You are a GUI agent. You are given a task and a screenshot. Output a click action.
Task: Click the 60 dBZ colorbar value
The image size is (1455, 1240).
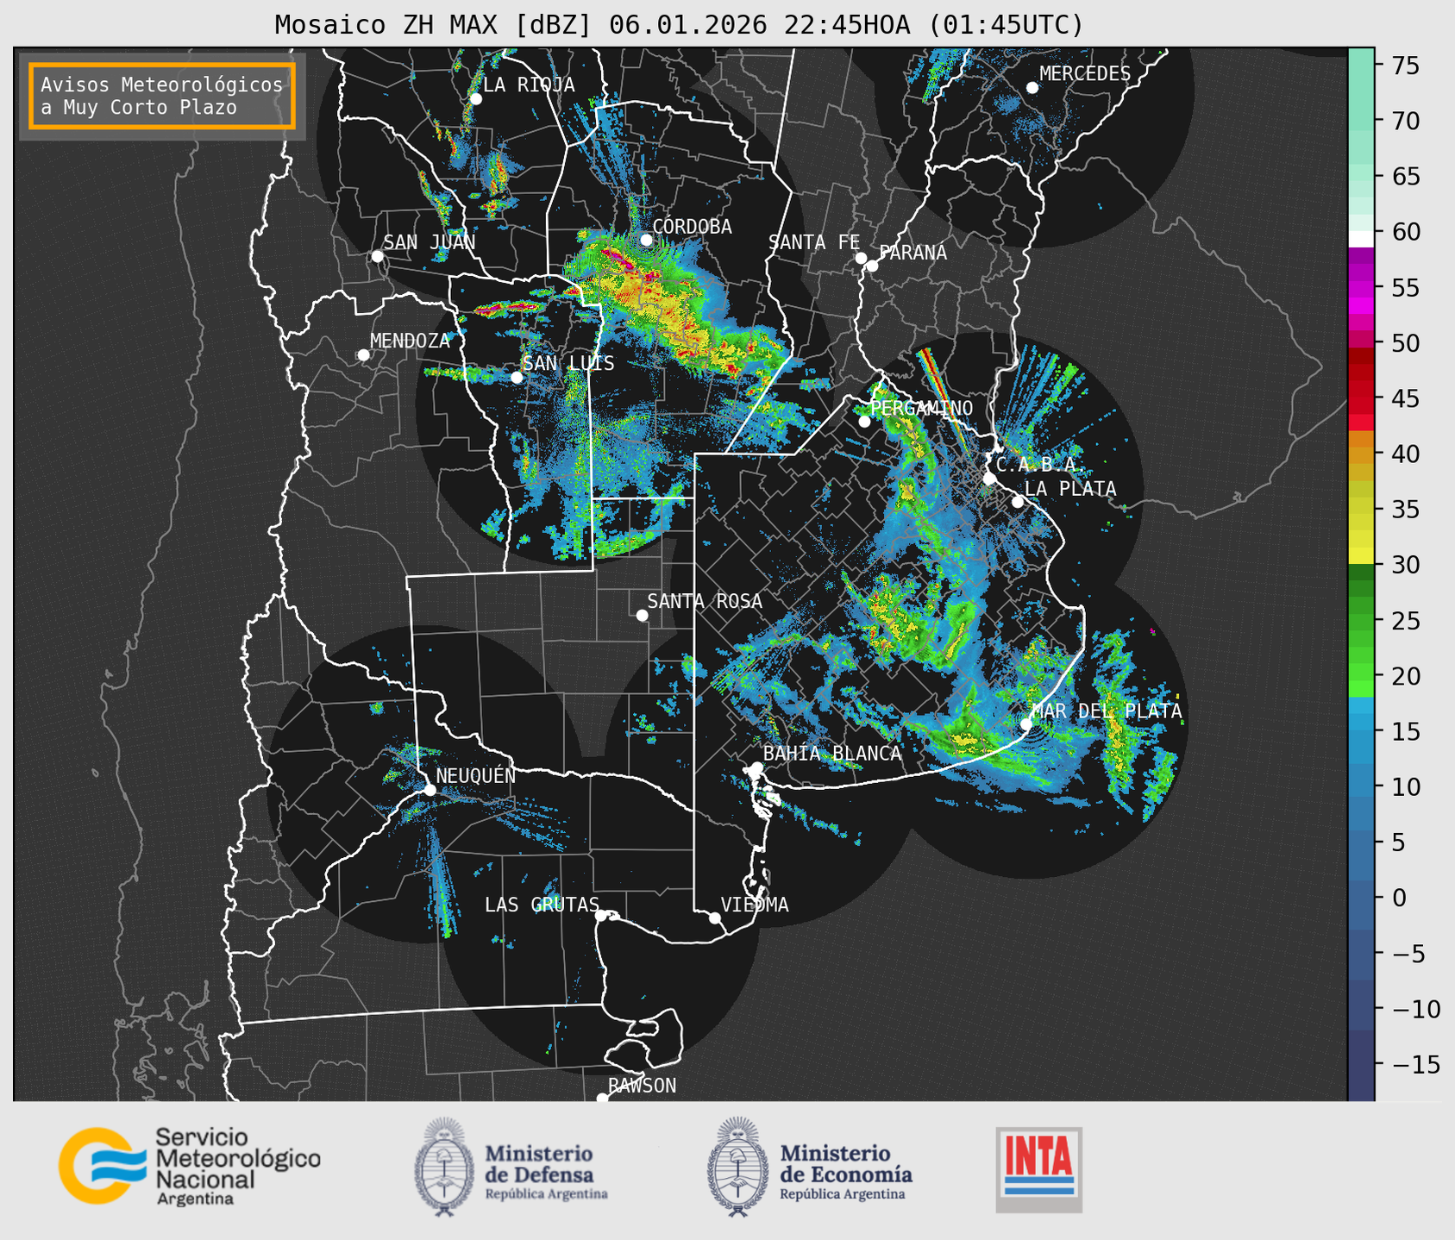tap(1405, 232)
